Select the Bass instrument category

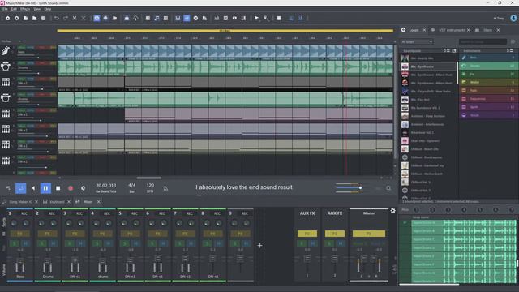(x=488, y=58)
